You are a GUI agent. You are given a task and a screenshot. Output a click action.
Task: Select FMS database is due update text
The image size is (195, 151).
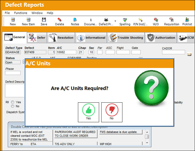121,132
